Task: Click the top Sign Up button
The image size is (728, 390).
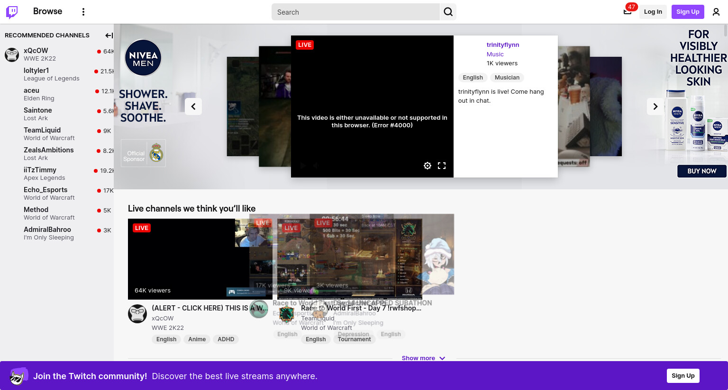Action: pyautogui.click(x=688, y=12)
